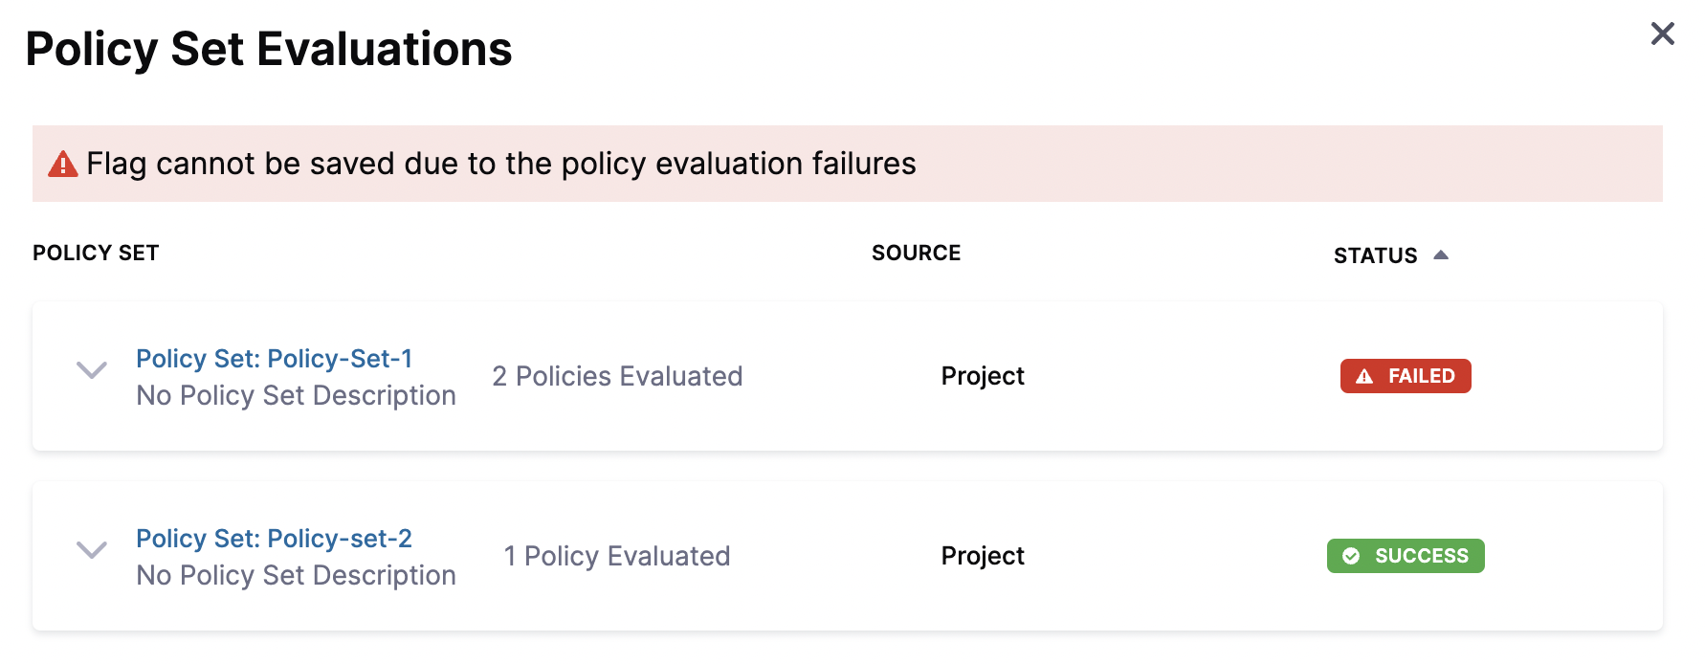This screenshot has height=664, width=1705.
Task: Open the Policy Set: Policy-set-2 link
Action: [275, 538]
